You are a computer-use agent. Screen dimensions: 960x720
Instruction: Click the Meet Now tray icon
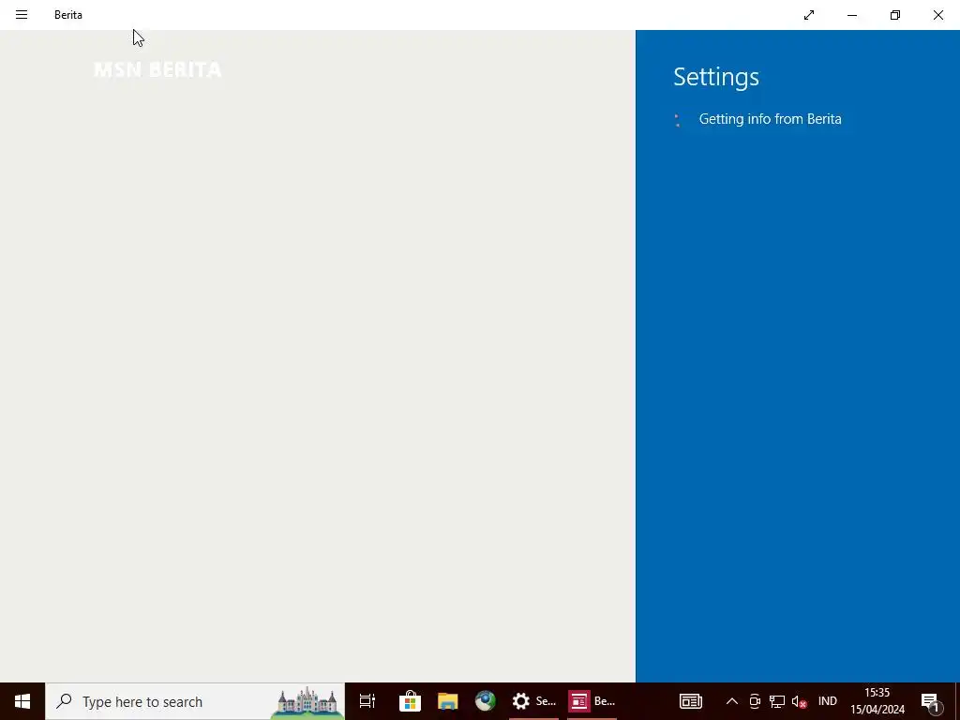[x=755, y=701]
